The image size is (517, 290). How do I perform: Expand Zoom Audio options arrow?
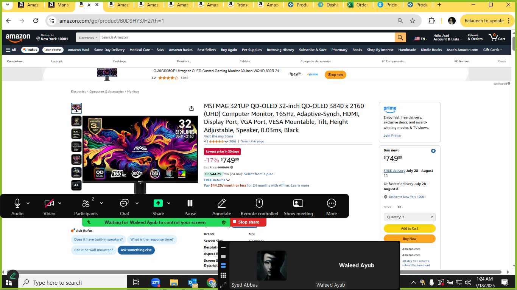point(28,203)
